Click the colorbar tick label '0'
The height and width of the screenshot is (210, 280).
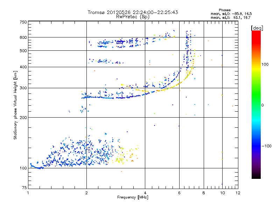tap(262, 105)
